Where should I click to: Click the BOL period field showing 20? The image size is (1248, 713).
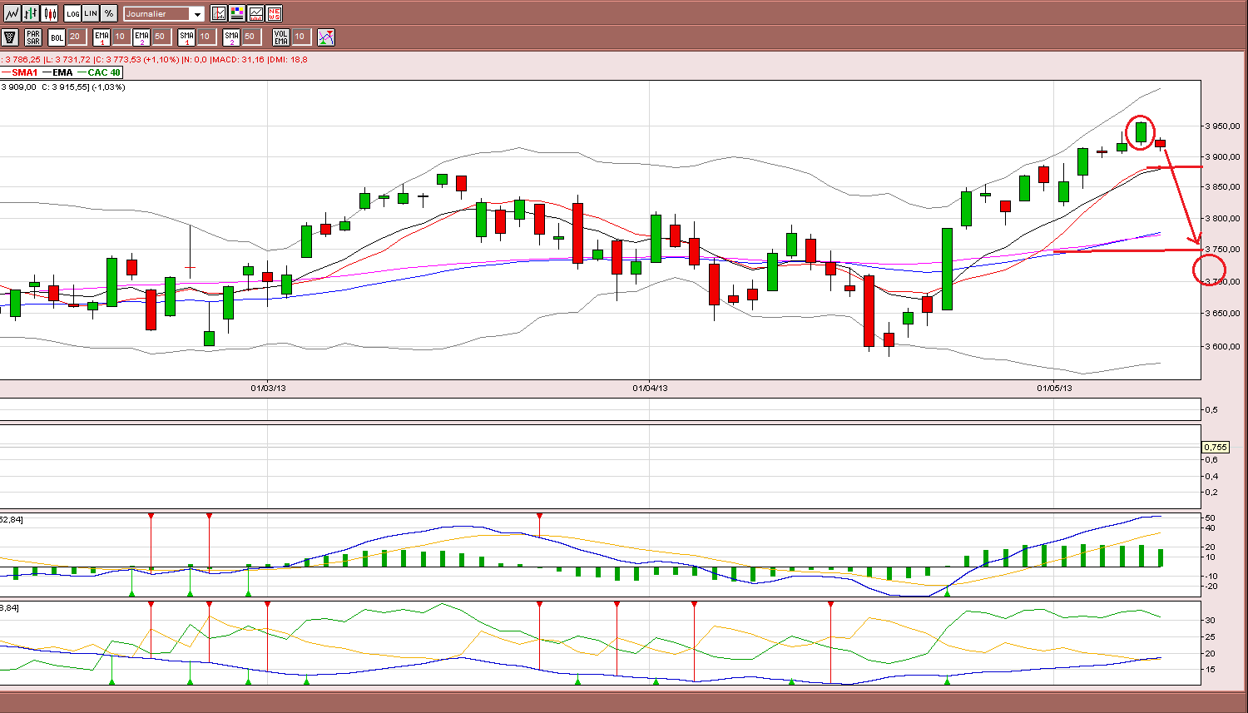(76, 37)
